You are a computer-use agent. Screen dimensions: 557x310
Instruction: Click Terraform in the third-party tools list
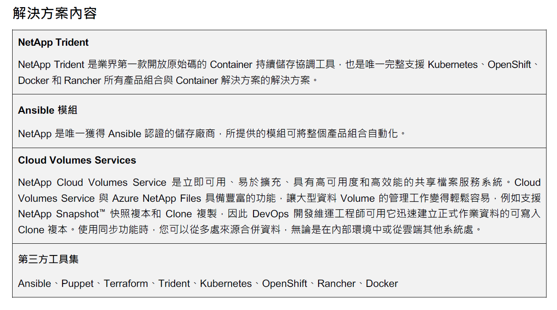(126, 284)
